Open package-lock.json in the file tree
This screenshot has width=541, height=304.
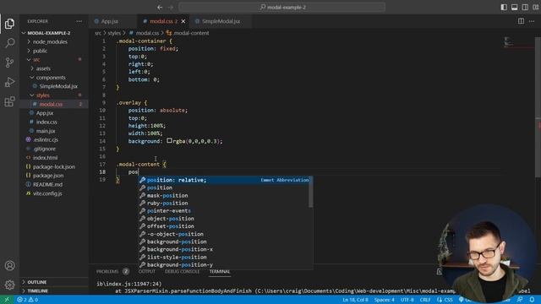pyautogui.click(x=53, y=167)
